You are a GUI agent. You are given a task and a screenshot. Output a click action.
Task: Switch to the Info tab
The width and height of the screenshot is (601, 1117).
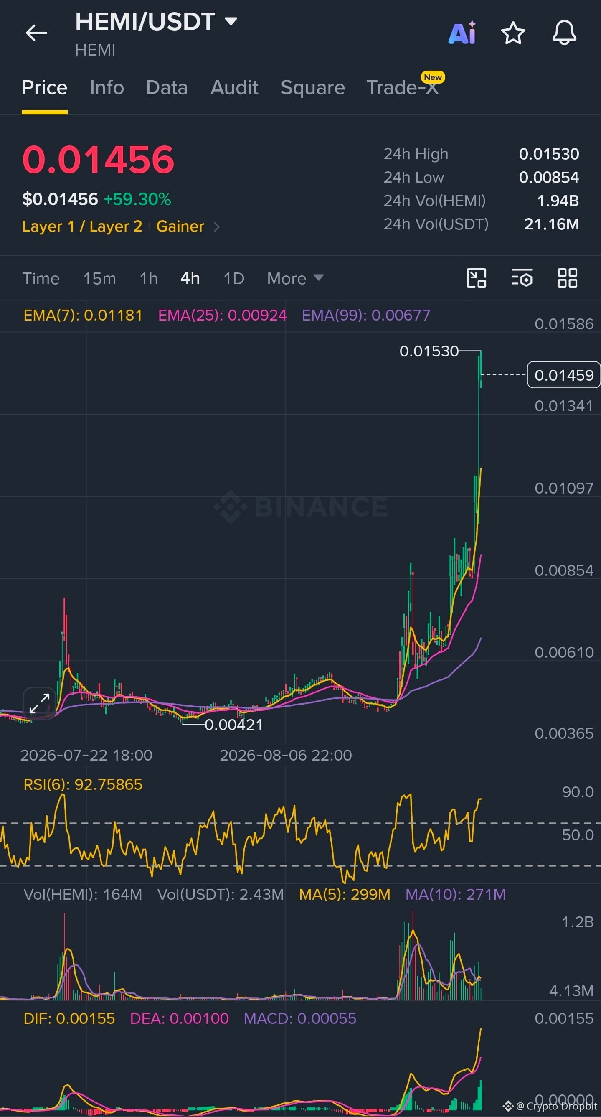(x=107, y=88)
